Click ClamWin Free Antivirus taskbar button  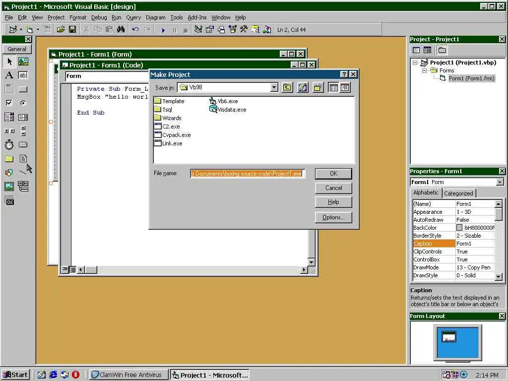coord(129,375)
